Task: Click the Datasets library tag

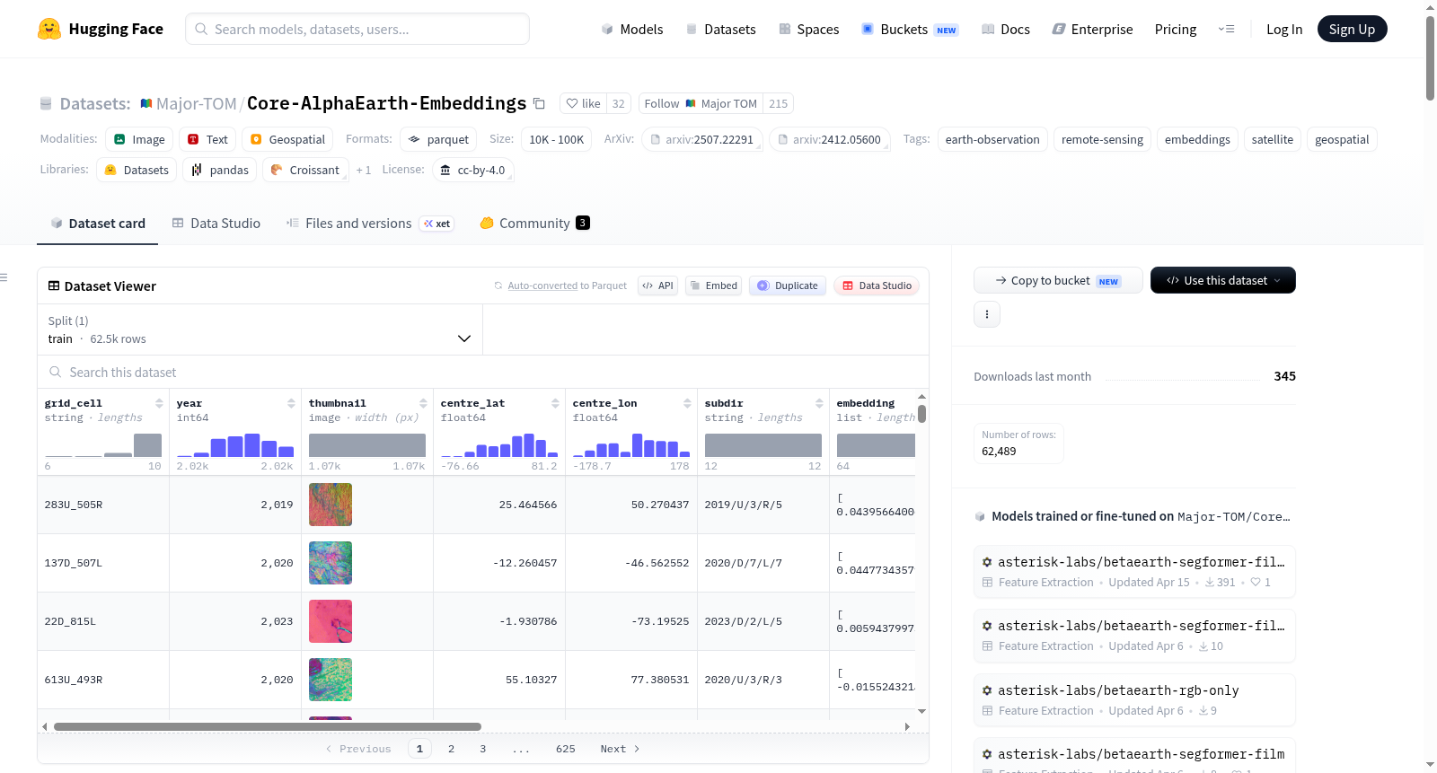Action: click(137, 170)
